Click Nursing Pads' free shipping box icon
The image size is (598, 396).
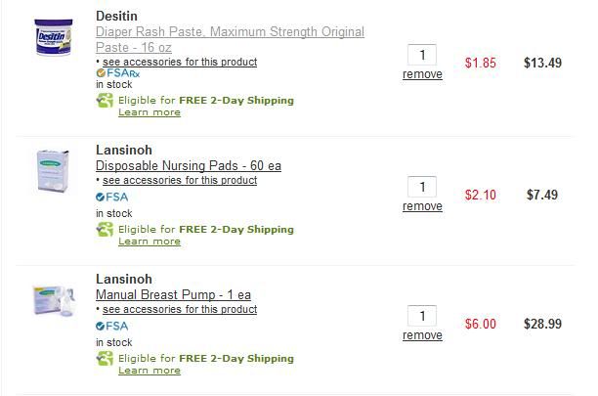(x=105, y=229)
